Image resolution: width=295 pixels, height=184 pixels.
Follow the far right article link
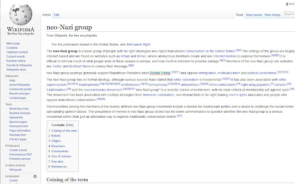(129, 51)
